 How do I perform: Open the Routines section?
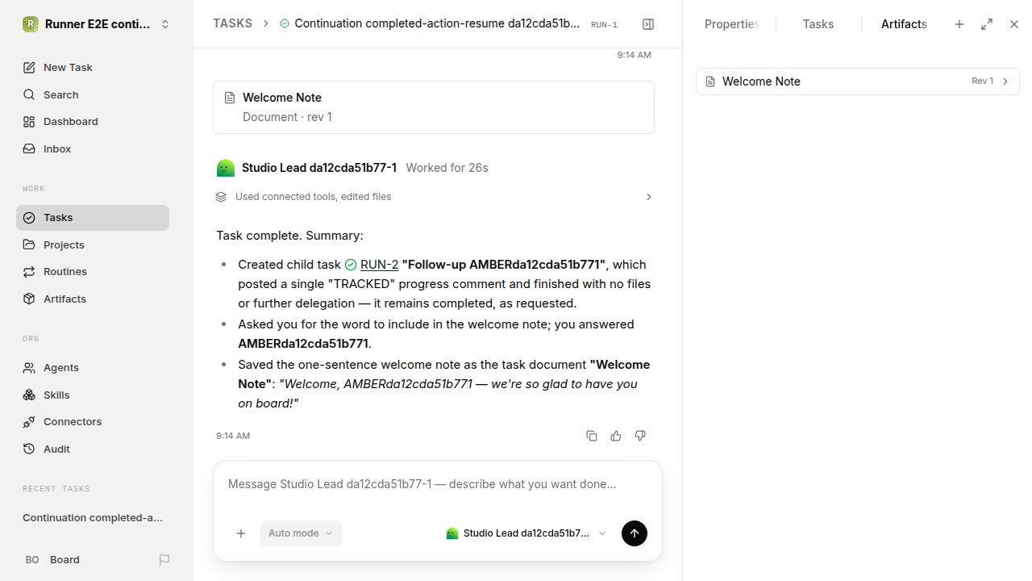point(93,272)
